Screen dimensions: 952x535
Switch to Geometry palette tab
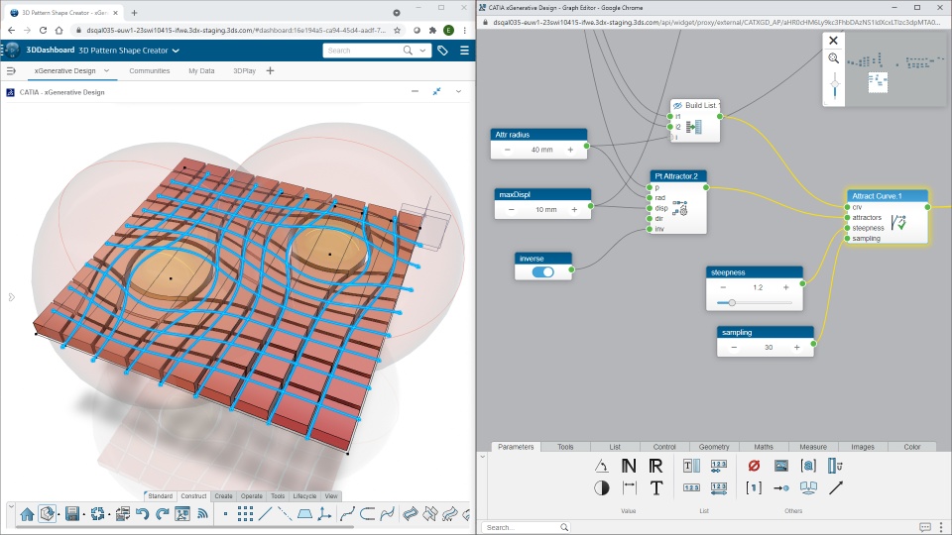714,447
